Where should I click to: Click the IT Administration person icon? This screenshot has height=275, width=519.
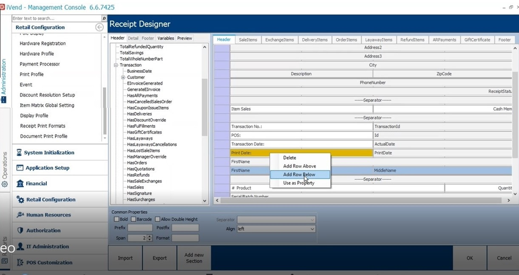[x=20, y=246]
